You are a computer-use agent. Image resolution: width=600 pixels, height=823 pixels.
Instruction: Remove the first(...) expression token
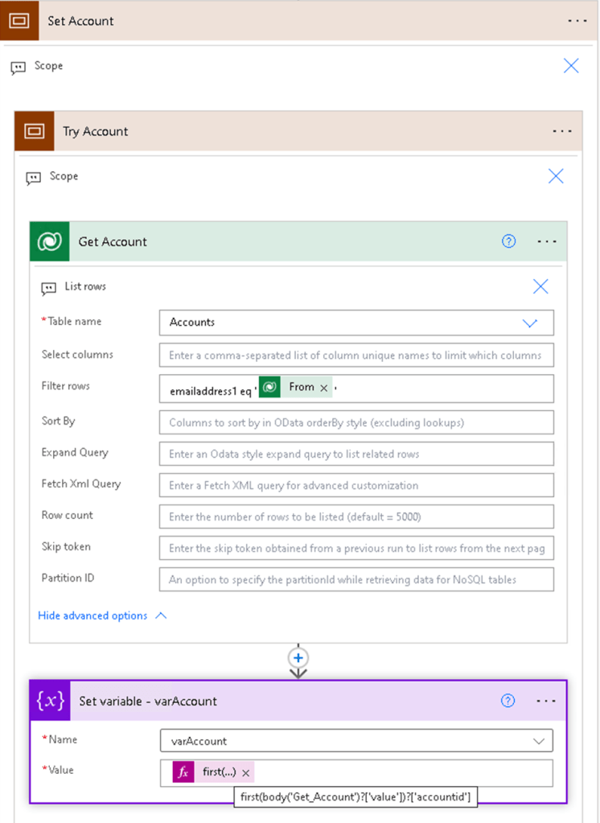point(246,772)
